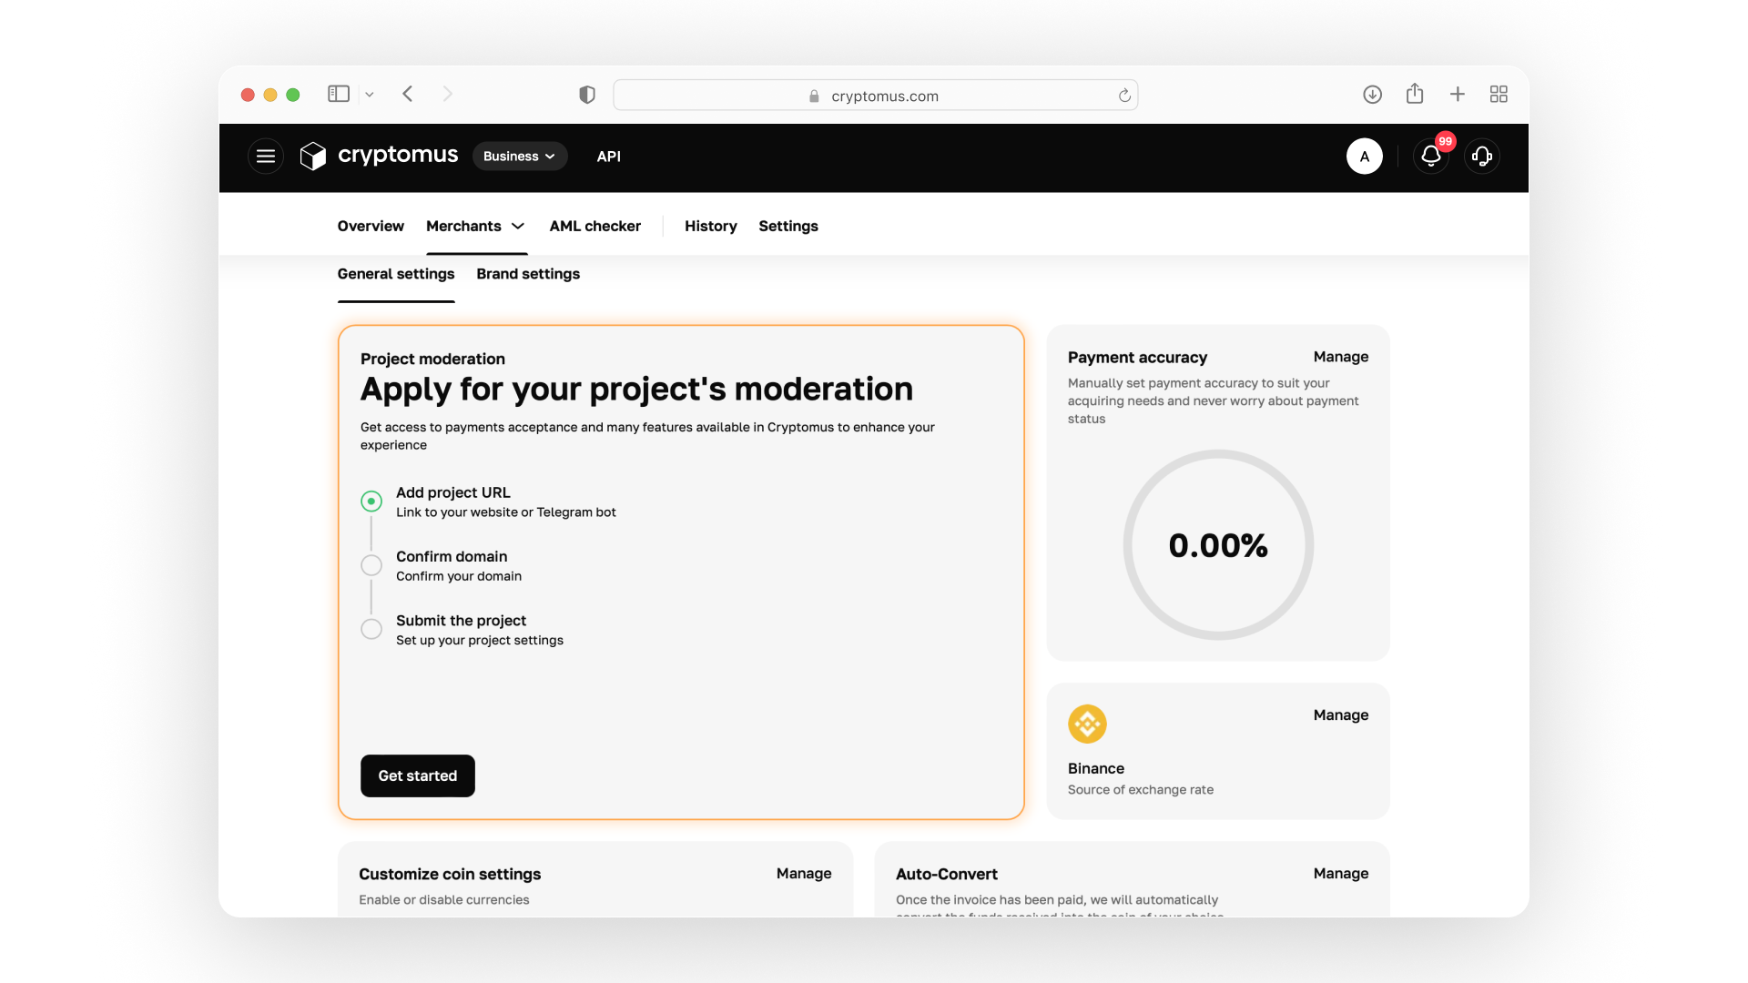Viewport: 1748px width, 983px height.
Task: Click the Cryptomus cube logo
Action: (x=313, y=157)
